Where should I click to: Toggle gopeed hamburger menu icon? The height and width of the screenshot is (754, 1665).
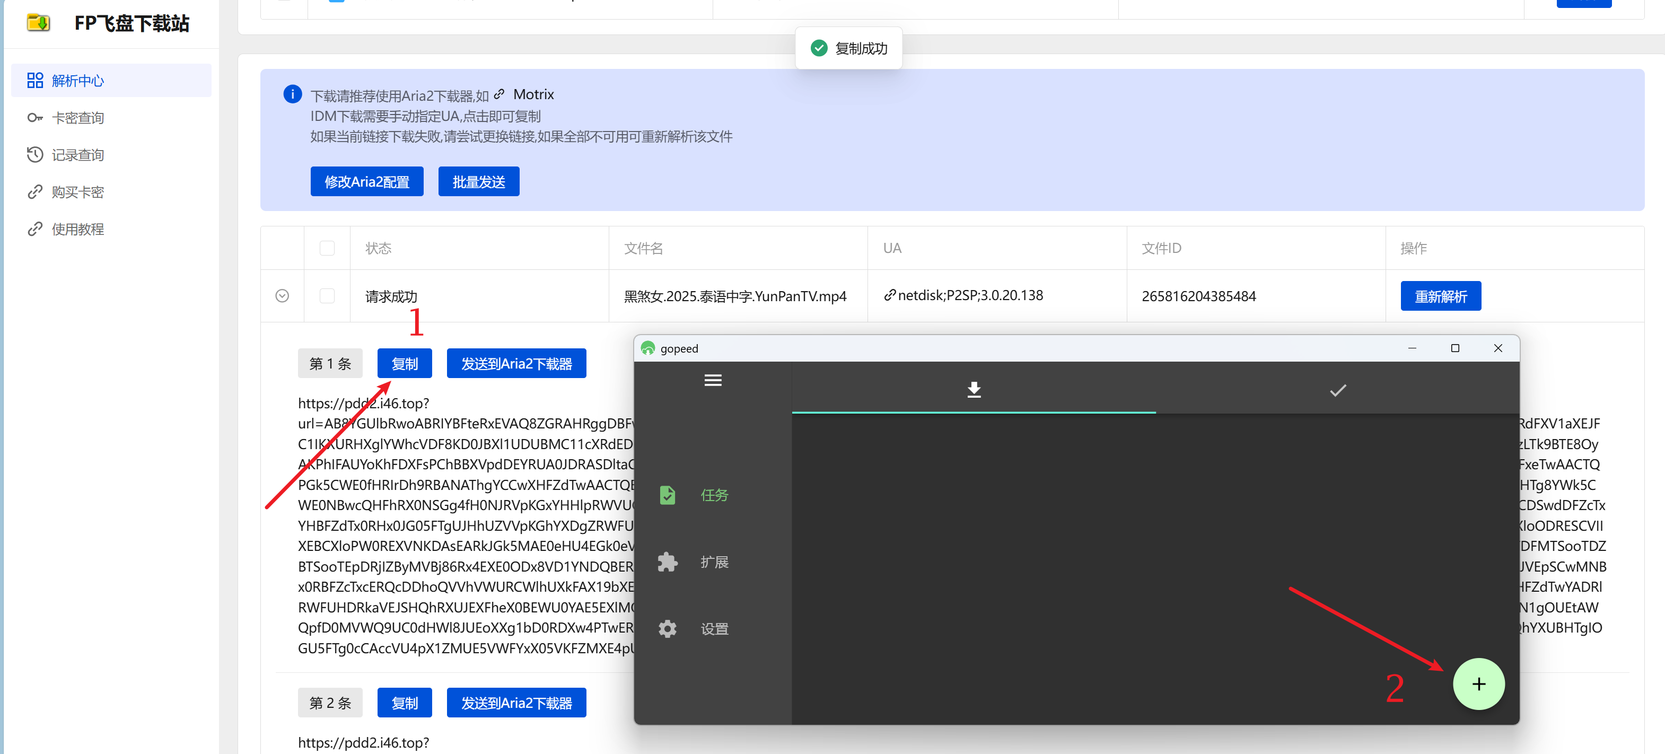pyautogui.click(x=712, y=381)
